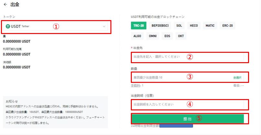Expand the USDT token dropdown chevron
This screenshot has width=261, height=135.
point(104,26)
